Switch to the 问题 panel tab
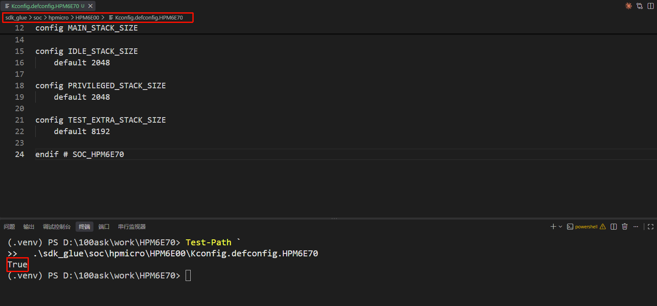Image resolution: width=657 pixels, height=306 pixels. 9,227
